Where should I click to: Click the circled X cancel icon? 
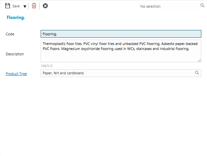click(45, 6)
